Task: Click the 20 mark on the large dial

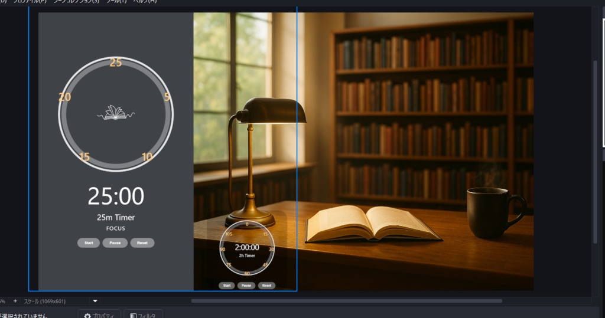Action: click(65, 97)
